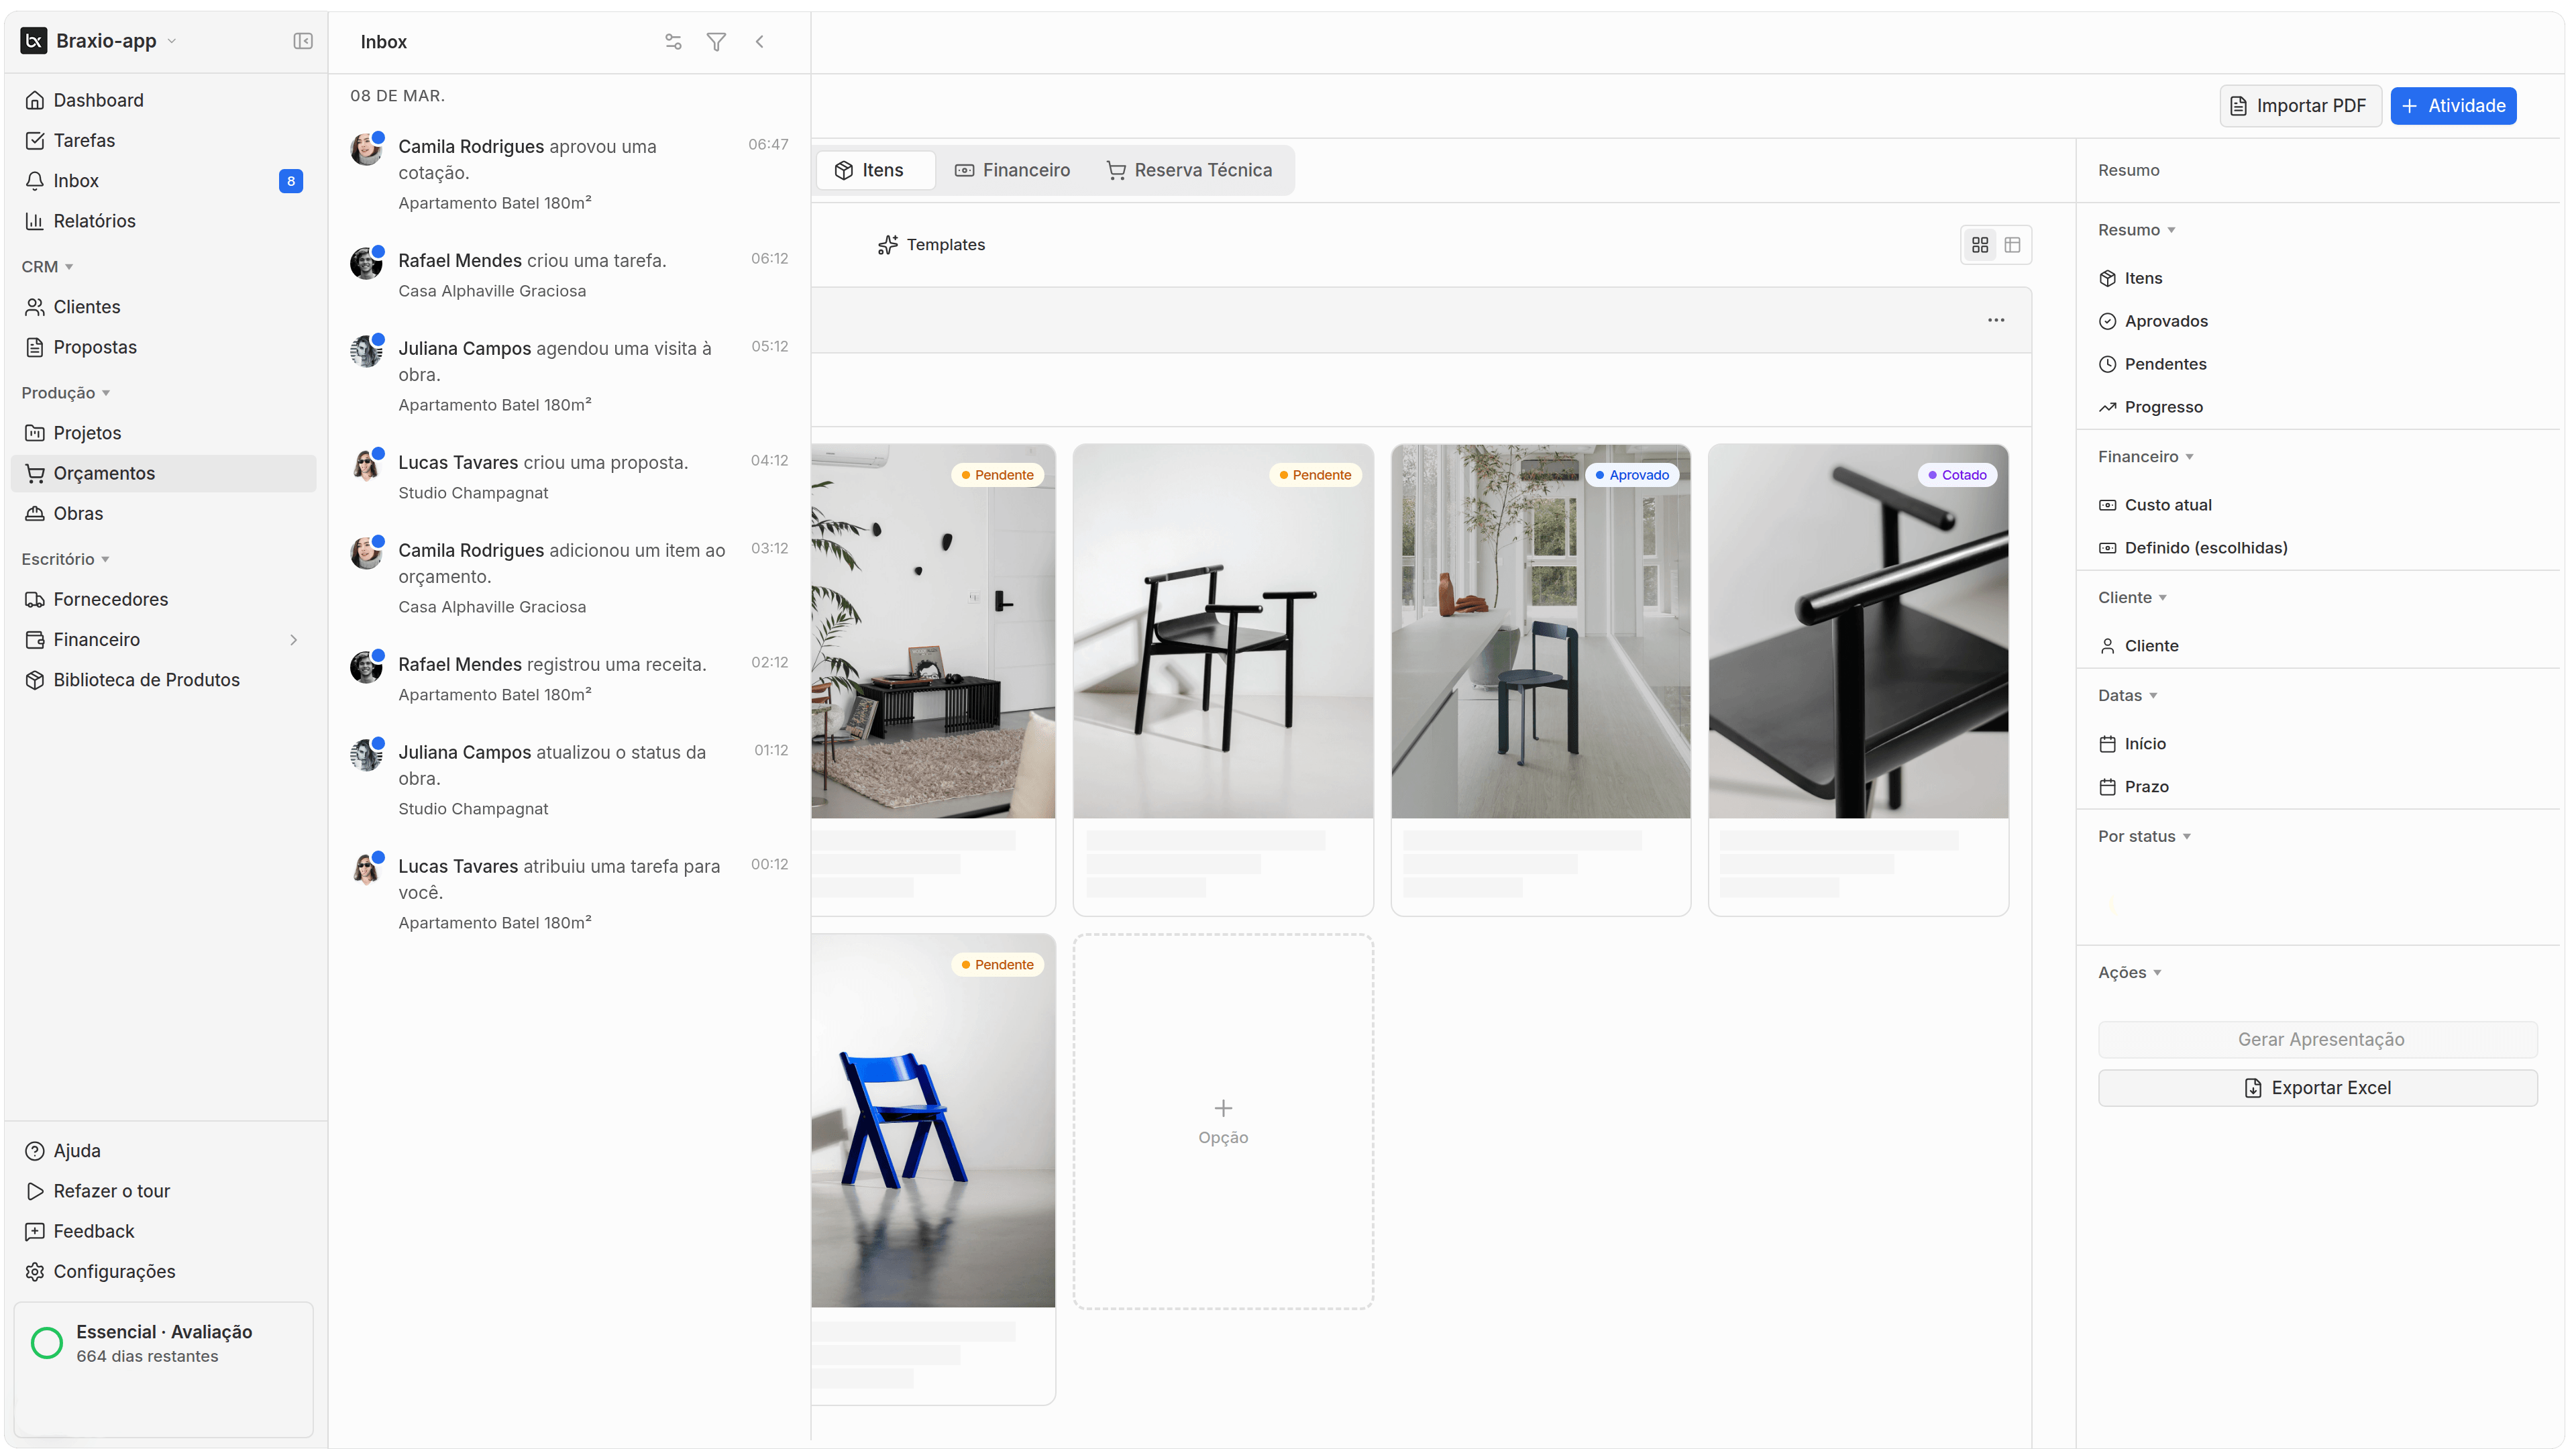Open notification Juliana Campos agendou uma visita

(x=569, y=375)
